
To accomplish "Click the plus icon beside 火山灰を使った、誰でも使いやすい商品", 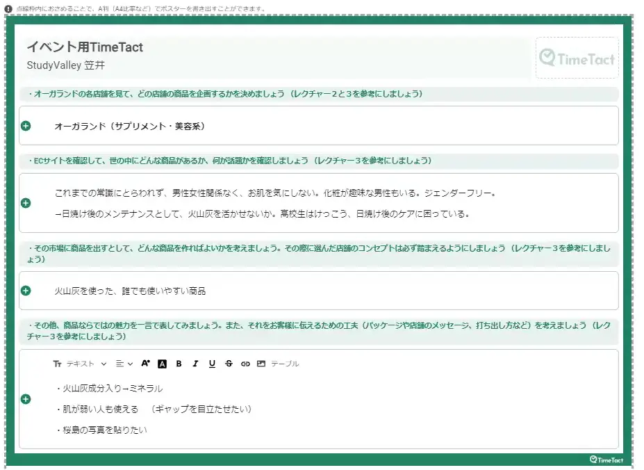I will coord(26,291).
